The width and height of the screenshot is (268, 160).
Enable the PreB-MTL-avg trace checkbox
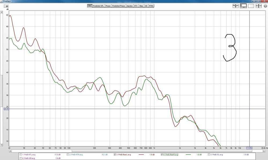tap(21, 155)
